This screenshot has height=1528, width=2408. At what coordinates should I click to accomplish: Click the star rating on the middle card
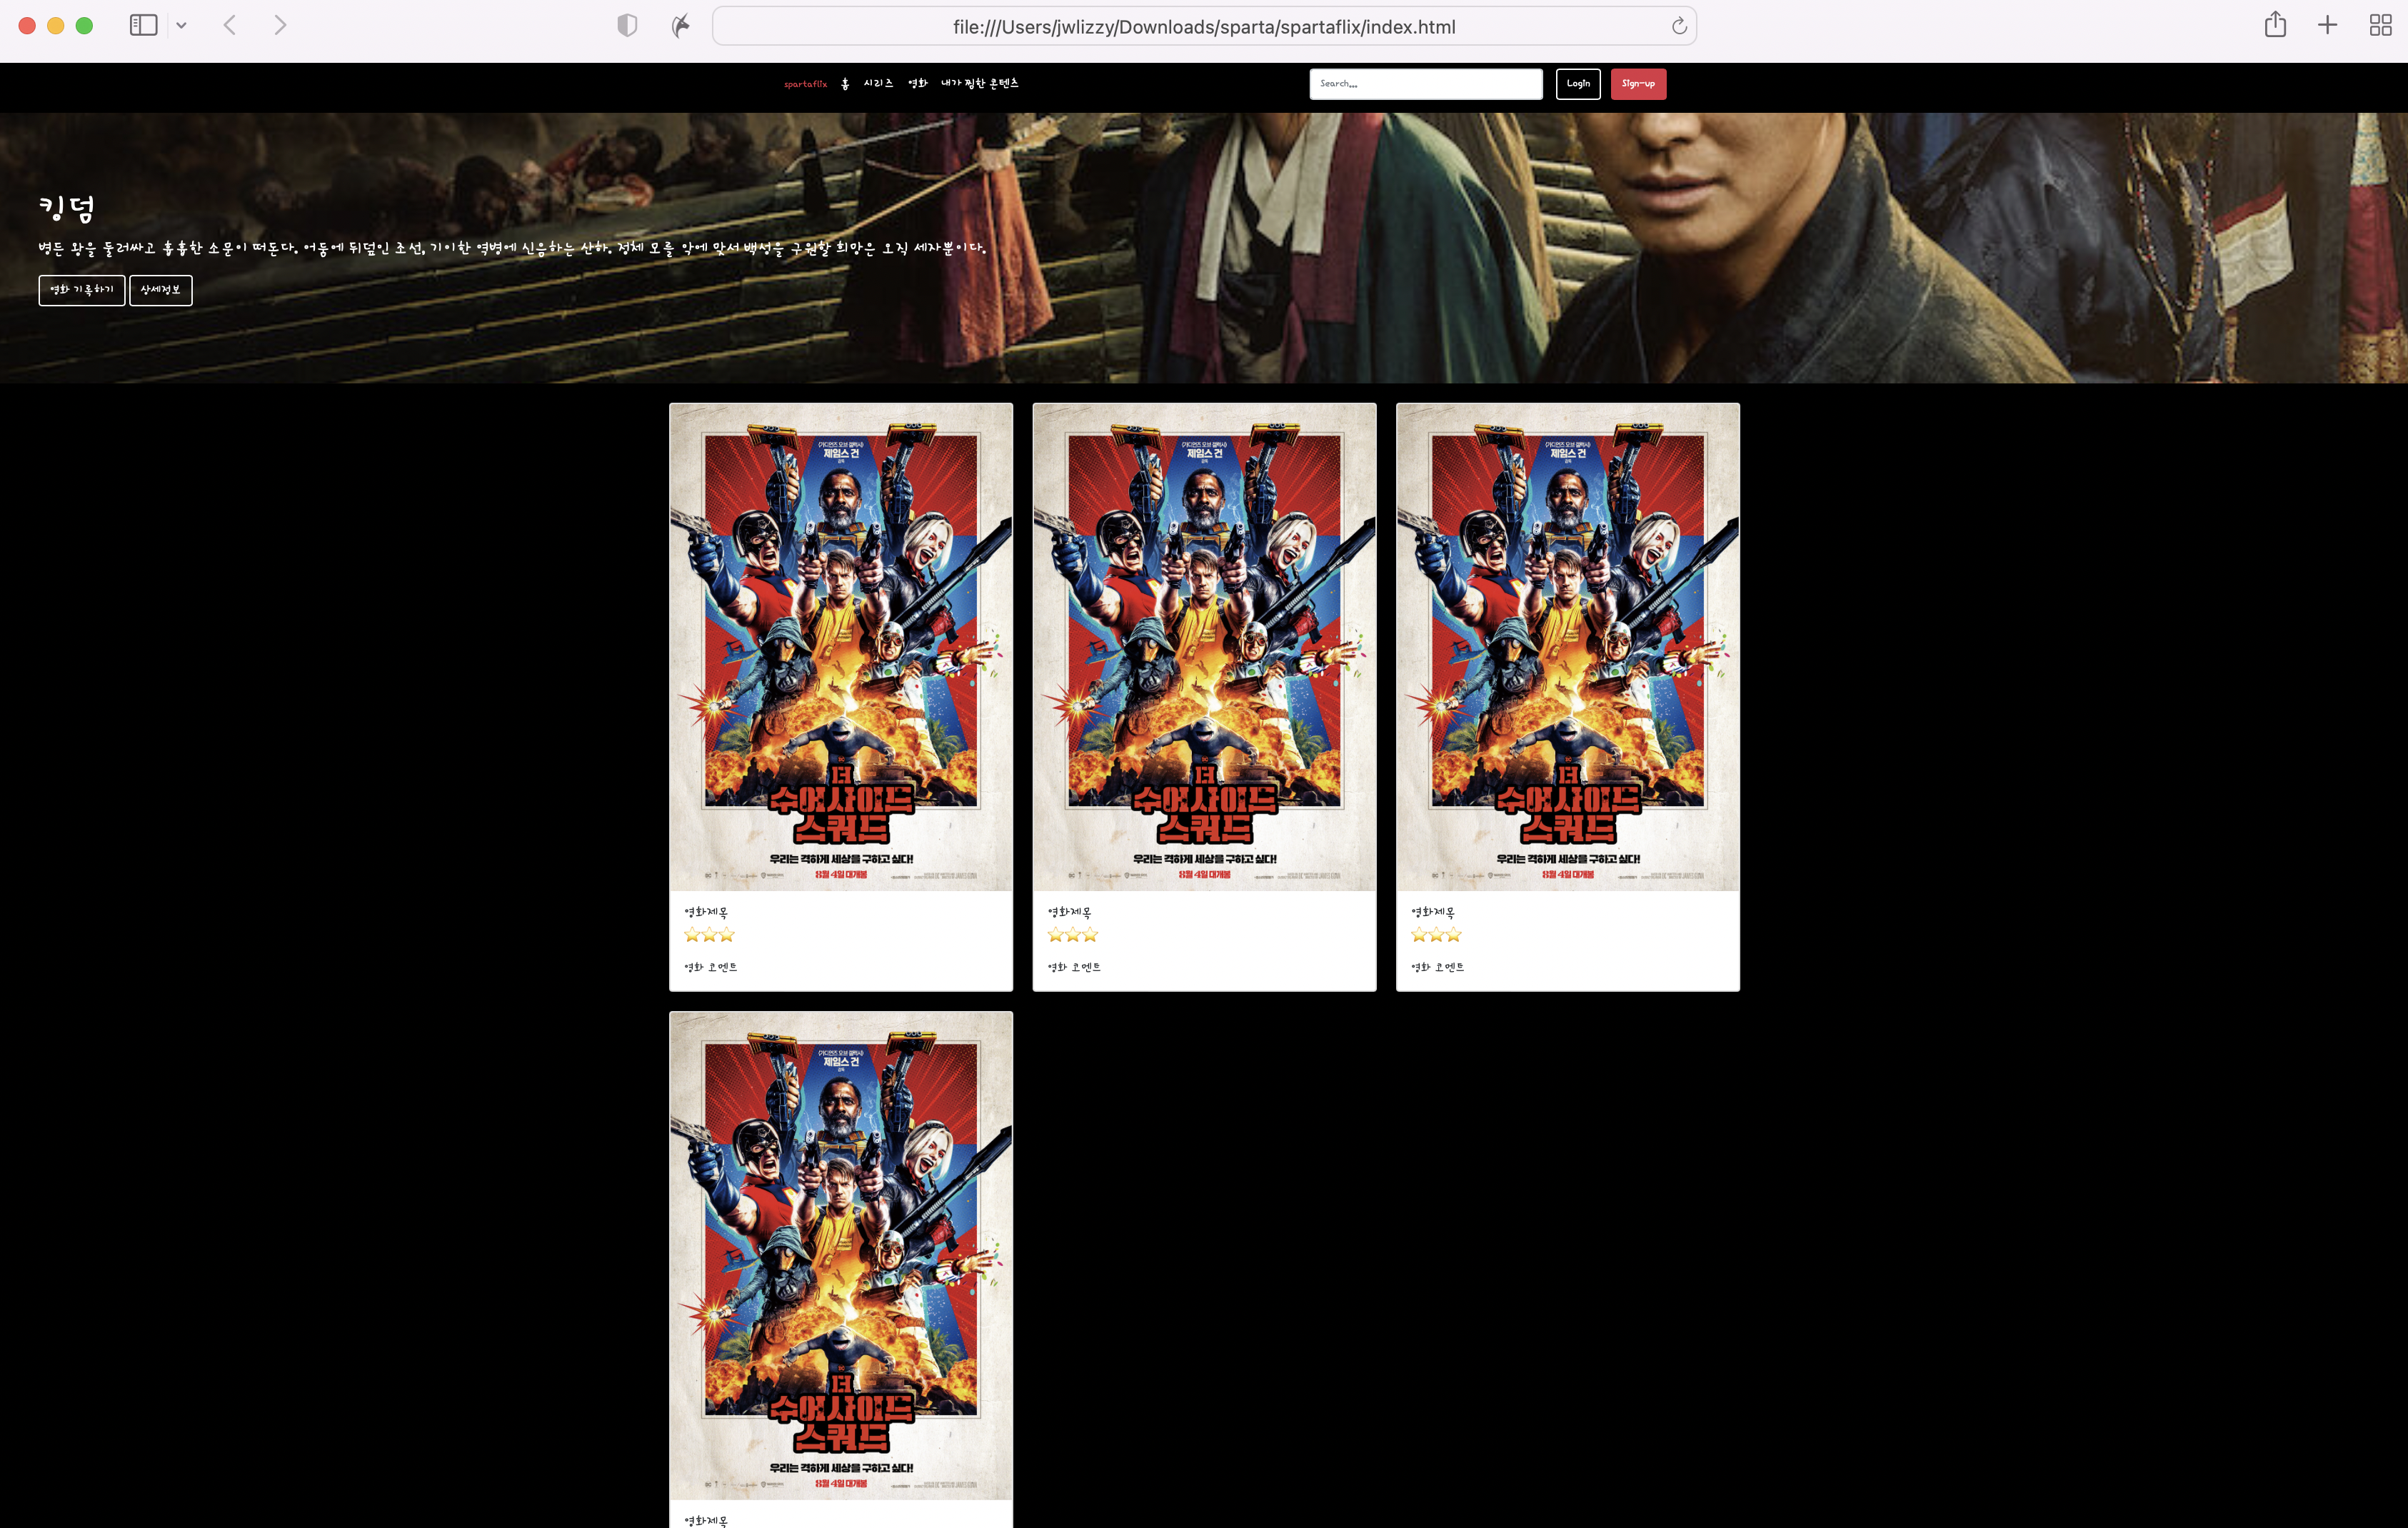pyautogui.click(x=1073, y=935)
